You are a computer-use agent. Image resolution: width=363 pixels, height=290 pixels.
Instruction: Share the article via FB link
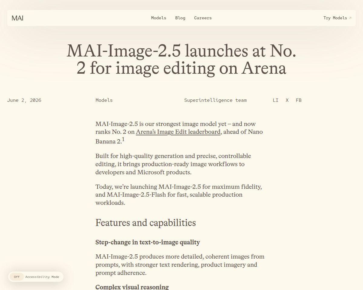tap(299, 100)
